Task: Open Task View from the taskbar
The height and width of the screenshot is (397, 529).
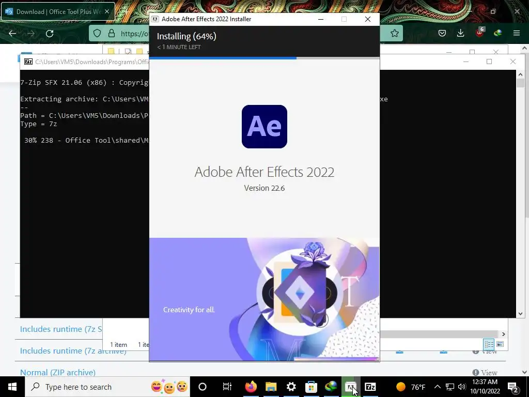Action: pyautogui.click(x=227, y=387)
